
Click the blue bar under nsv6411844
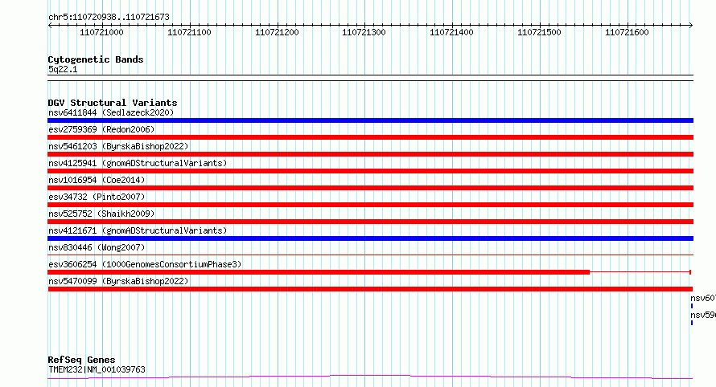pos(370,120)
